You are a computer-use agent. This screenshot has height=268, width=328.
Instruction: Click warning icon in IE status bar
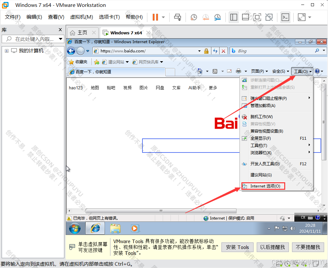click(x=69, y=218)
